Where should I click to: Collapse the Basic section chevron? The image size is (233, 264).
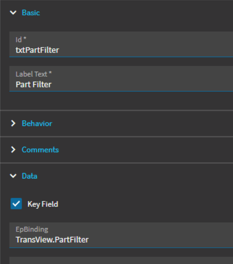click(x=13, y=13)
